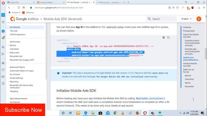Viewport: 207px width, 116px height.
Task: Open the Opera menu logo
Action: [x=3, y=3]
